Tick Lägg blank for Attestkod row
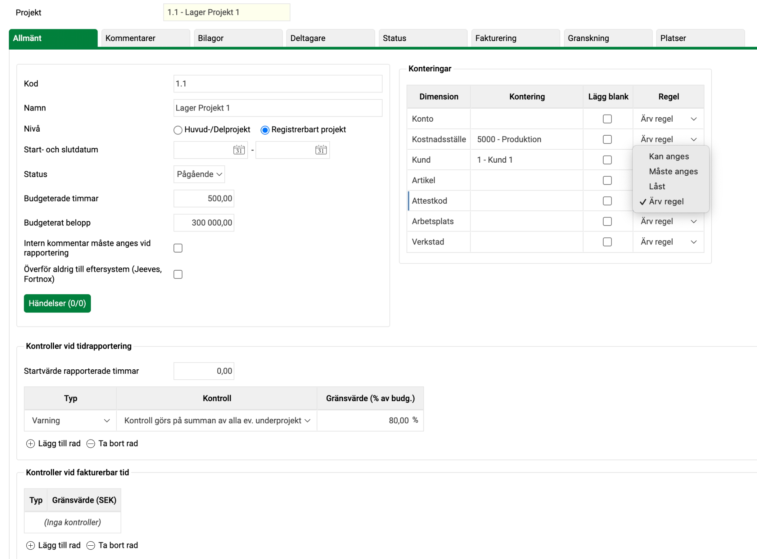757x559 pixels. click(x=607, y=201)
